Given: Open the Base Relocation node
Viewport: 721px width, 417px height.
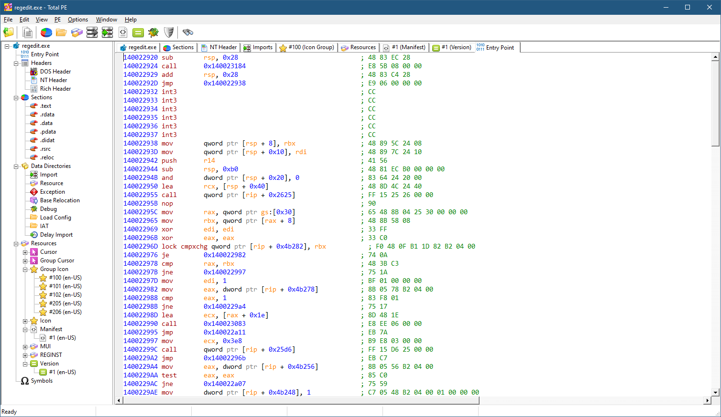Looking at the screenshot, I should point(60,200).
